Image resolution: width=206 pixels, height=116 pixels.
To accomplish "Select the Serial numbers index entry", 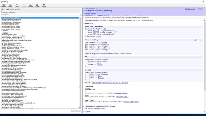I will (5, 42).
